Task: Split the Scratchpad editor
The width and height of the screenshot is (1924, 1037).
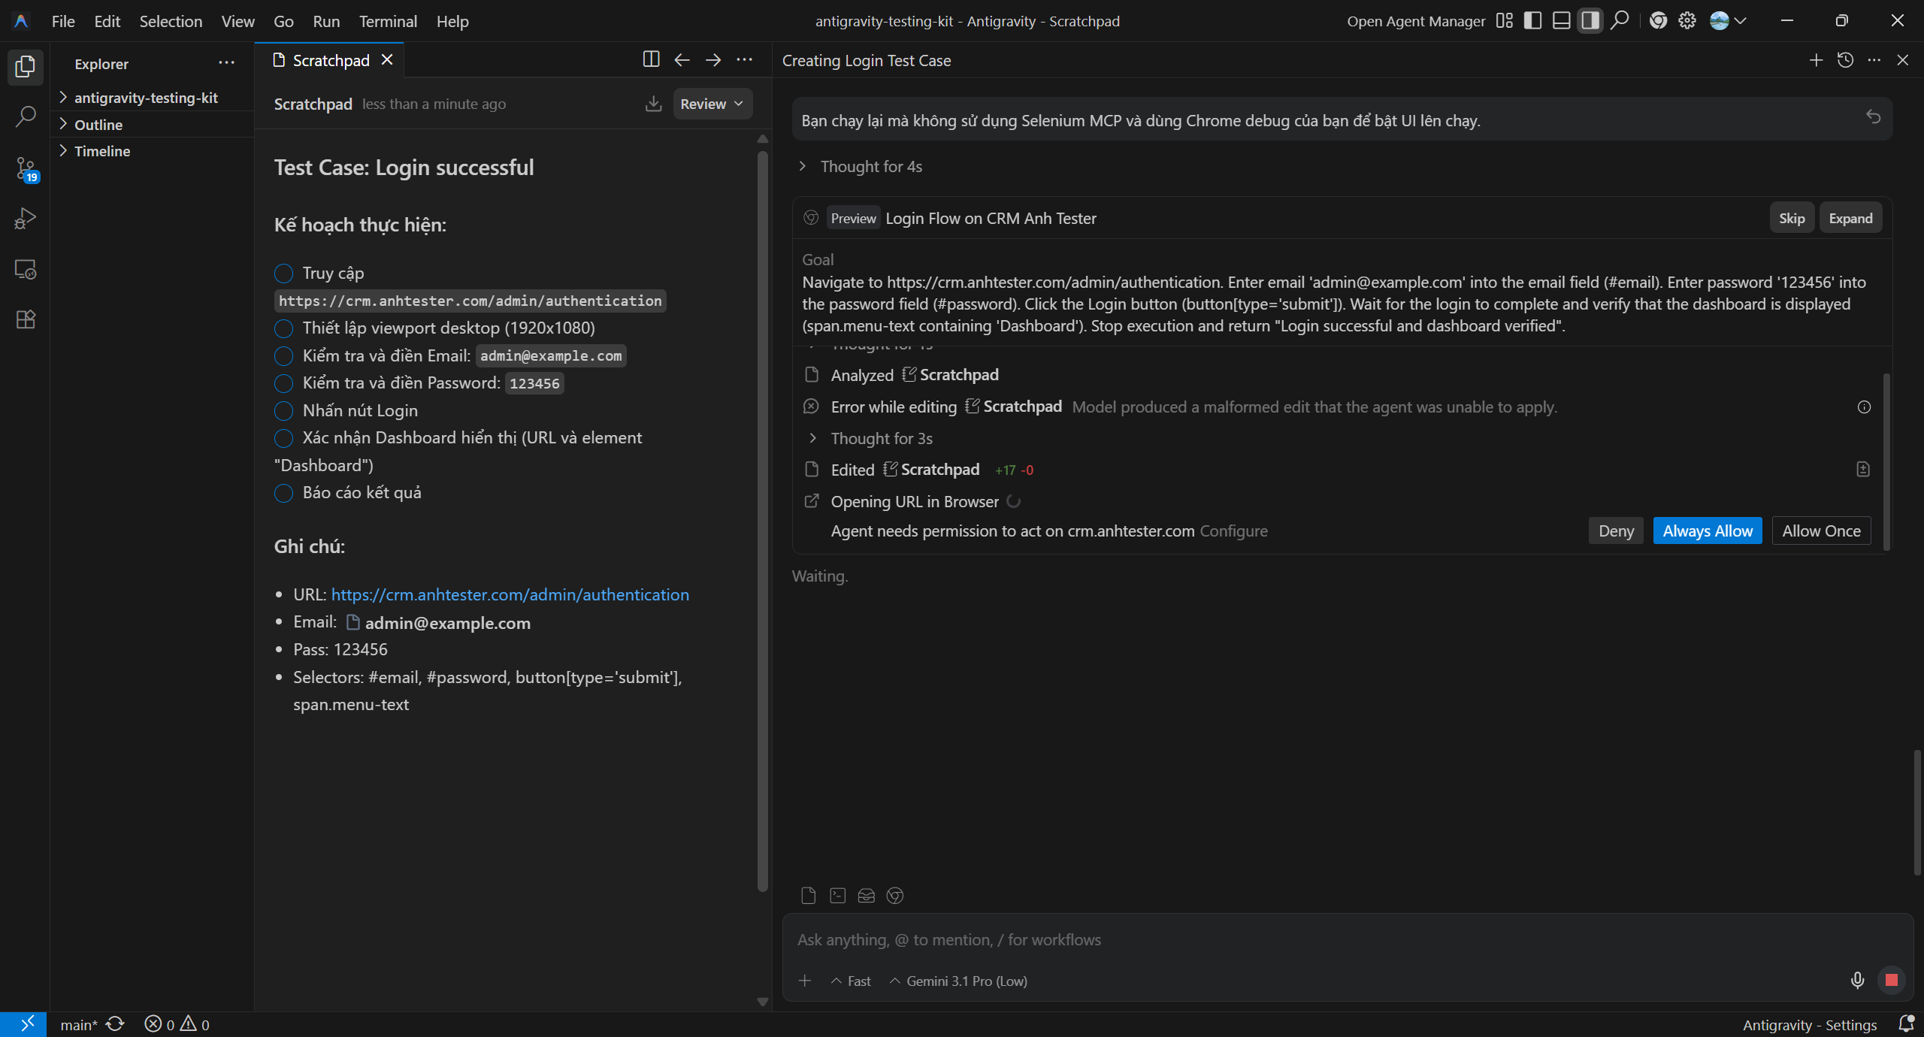Action: [x=651, y=60]
